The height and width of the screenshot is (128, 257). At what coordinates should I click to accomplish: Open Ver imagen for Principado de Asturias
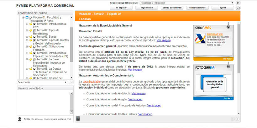[x=154, y=105]
